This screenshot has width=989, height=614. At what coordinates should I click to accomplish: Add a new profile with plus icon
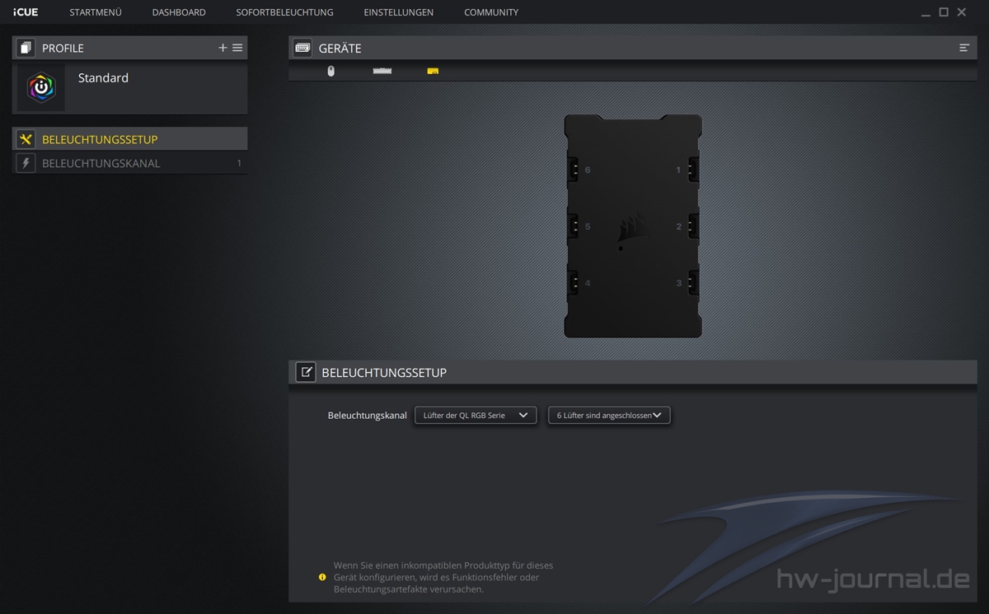(223, 48)
